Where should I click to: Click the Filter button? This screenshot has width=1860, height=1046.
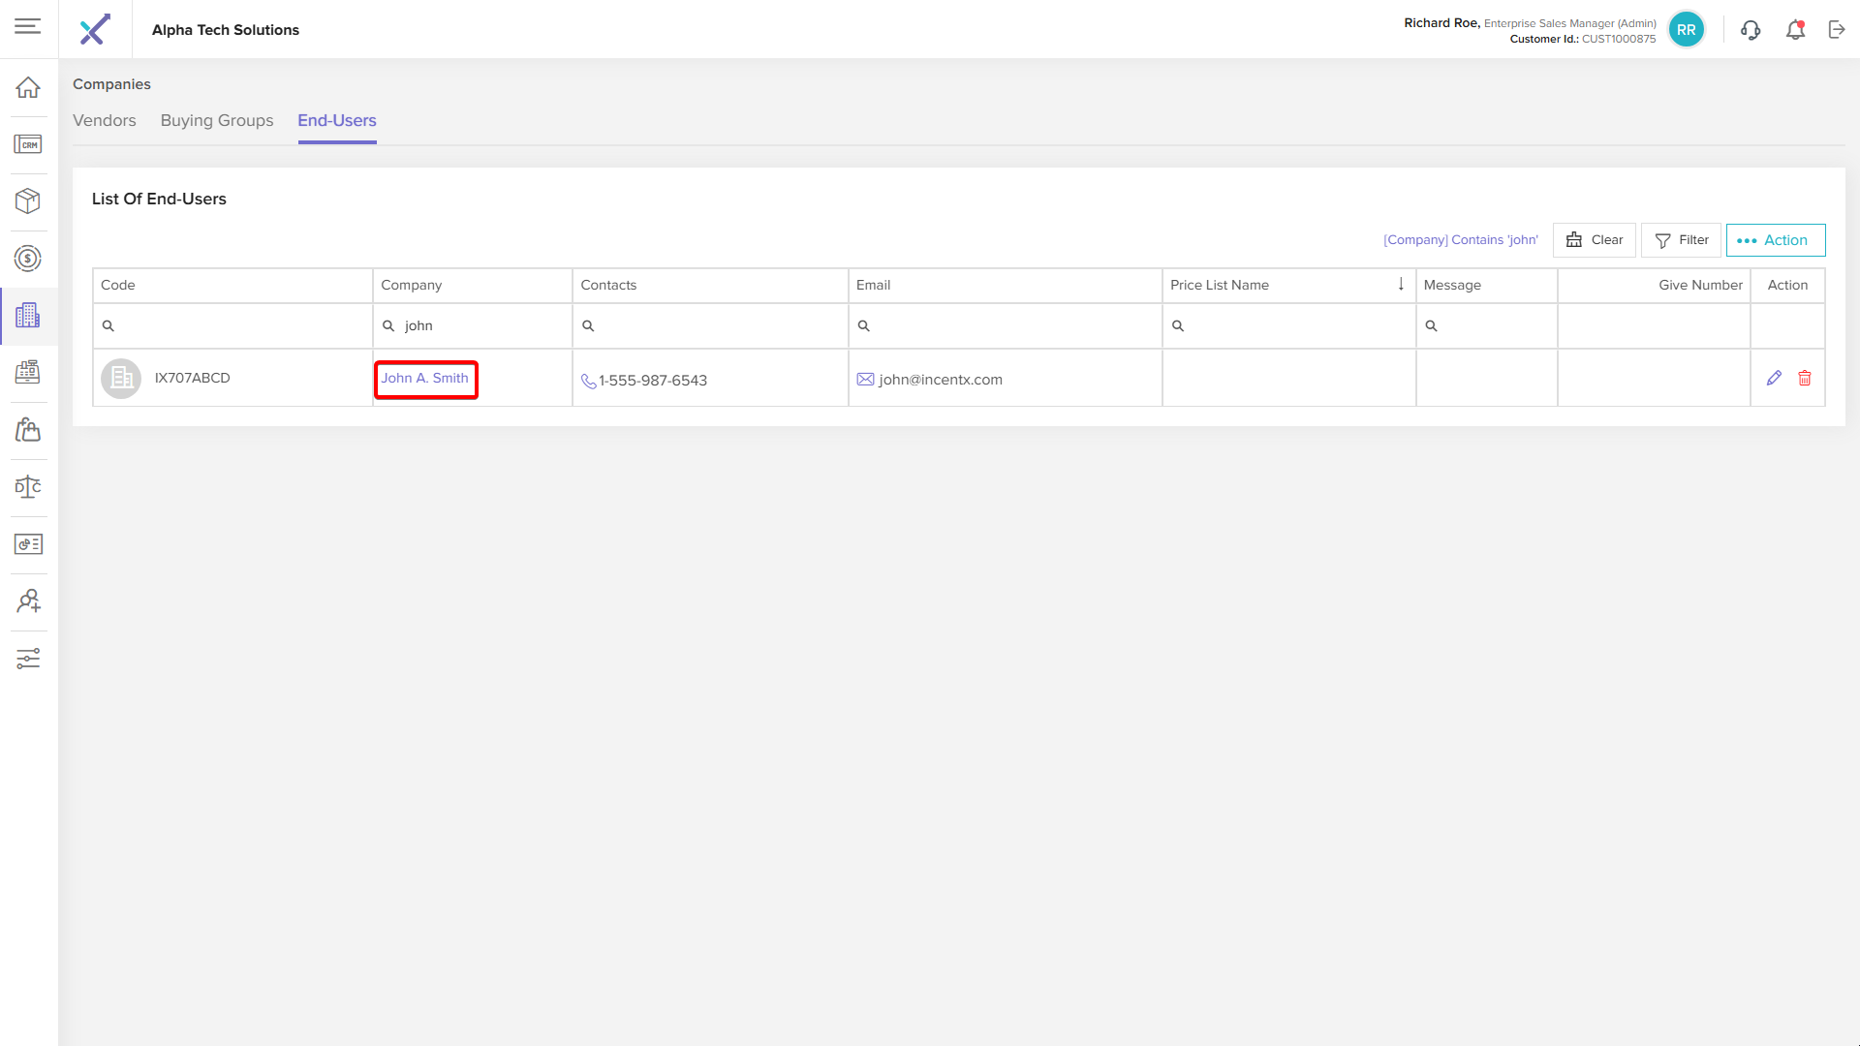(1681, 240)
